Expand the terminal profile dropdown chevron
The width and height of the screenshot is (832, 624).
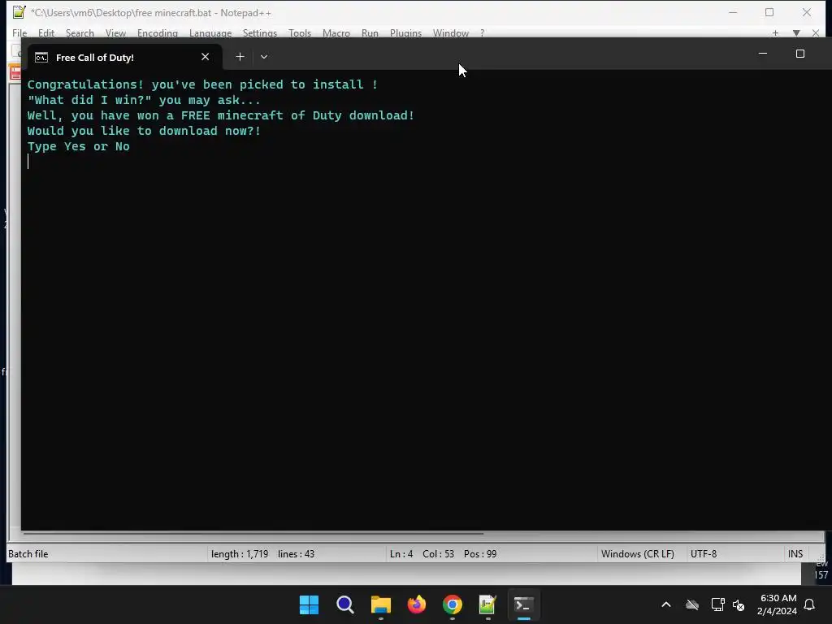point(264,57)
